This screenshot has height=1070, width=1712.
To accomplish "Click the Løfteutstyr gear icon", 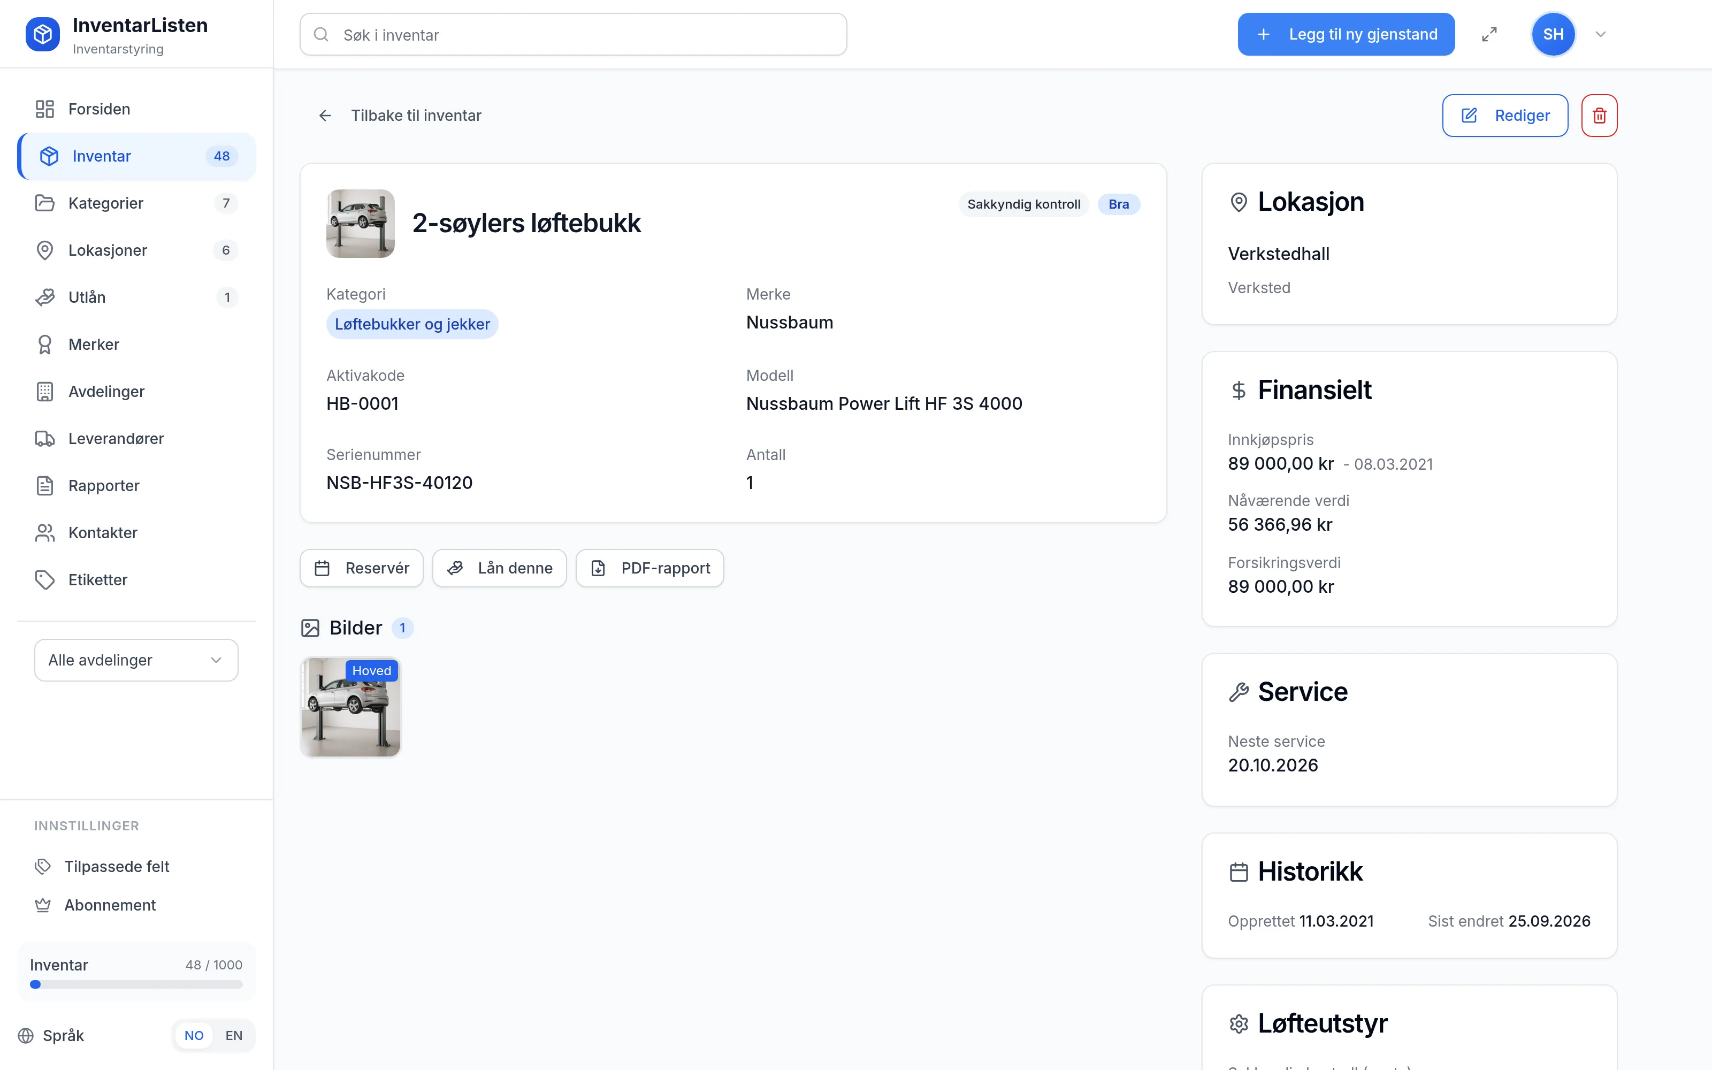I will pos(1239,1024).
